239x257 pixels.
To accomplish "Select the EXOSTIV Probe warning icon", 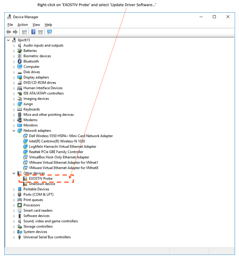I will [x=25, y=179].
